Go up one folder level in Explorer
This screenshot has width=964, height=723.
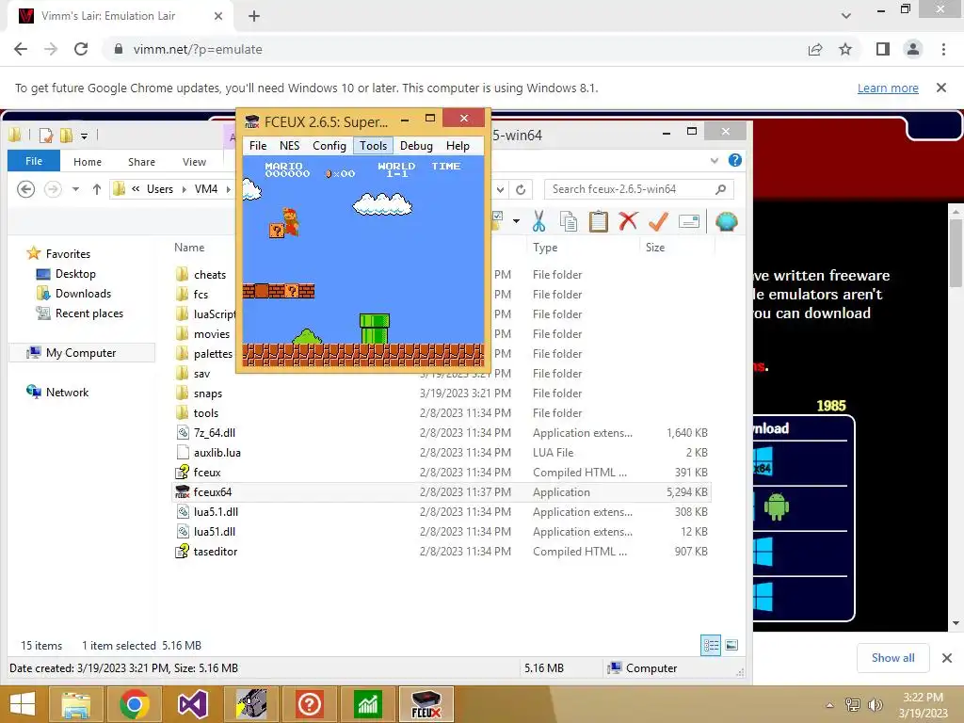coord(97,189)
